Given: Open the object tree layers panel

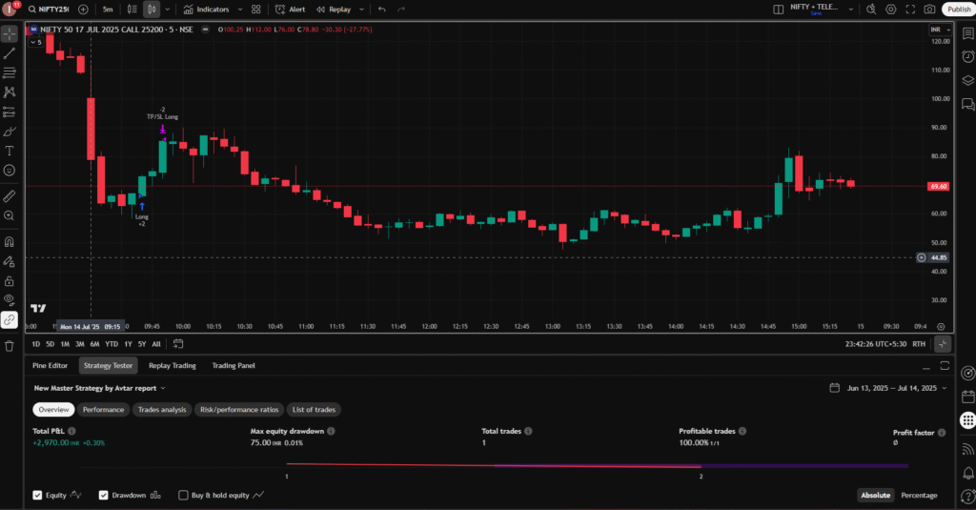Looking at the screenshot, I should 968,80.
